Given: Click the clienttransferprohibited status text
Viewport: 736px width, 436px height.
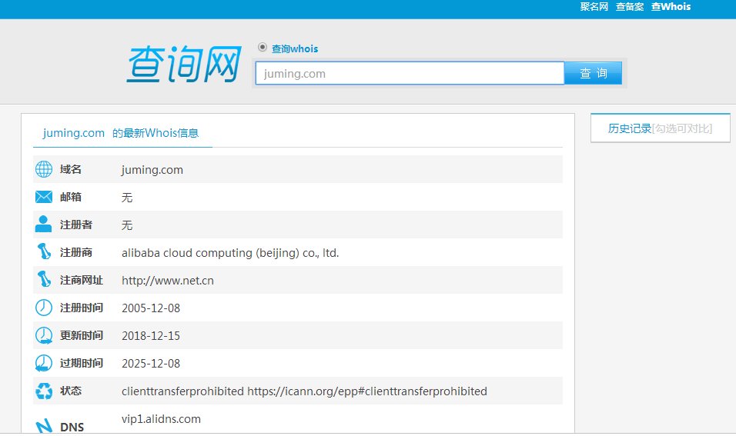Looking at the screenshot, I should 304,391.
